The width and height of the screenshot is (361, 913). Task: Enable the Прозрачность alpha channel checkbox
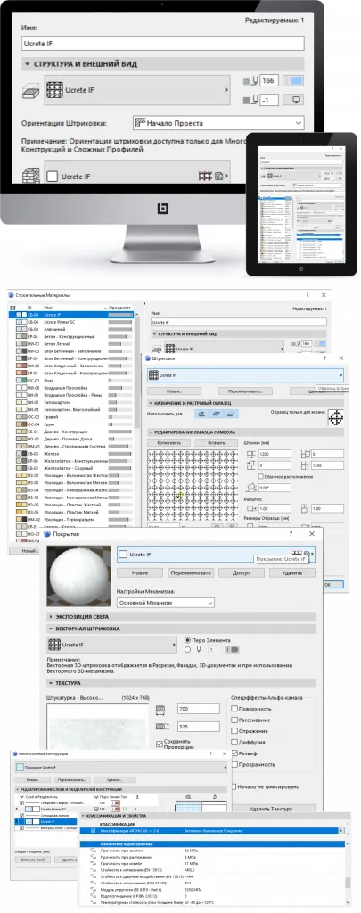[234, 764]
